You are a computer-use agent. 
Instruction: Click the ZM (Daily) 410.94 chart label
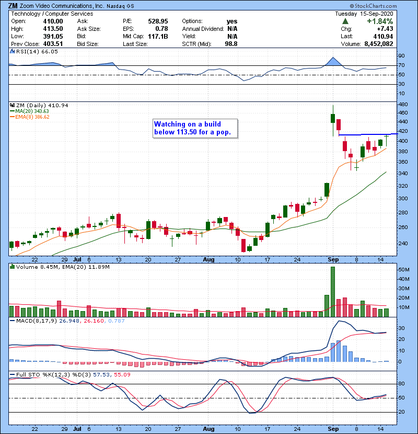tap(42, 105)
